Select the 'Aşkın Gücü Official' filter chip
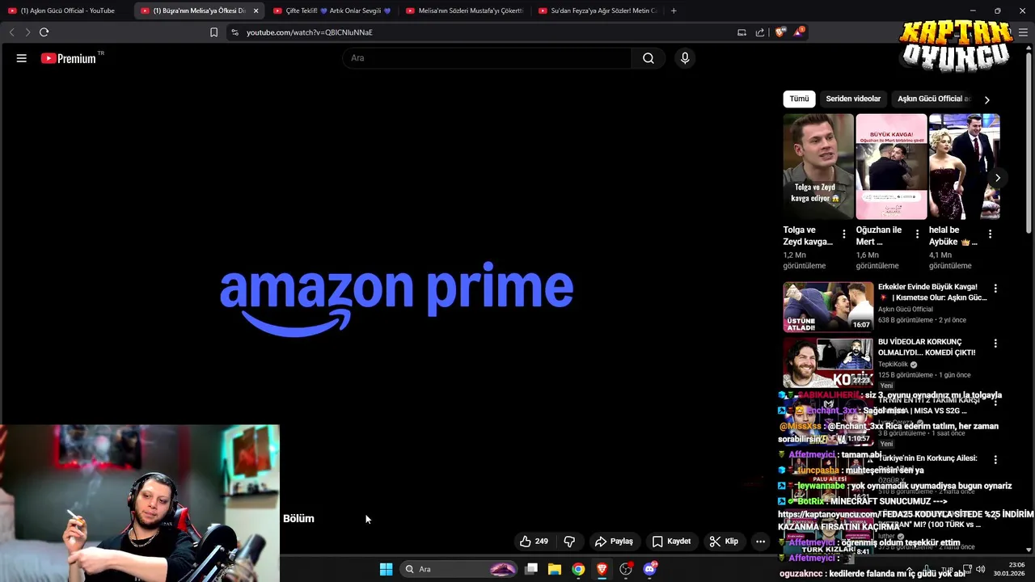Image resolution: width=1035 pixels, height=582 pixels. (x=933, y=99)
